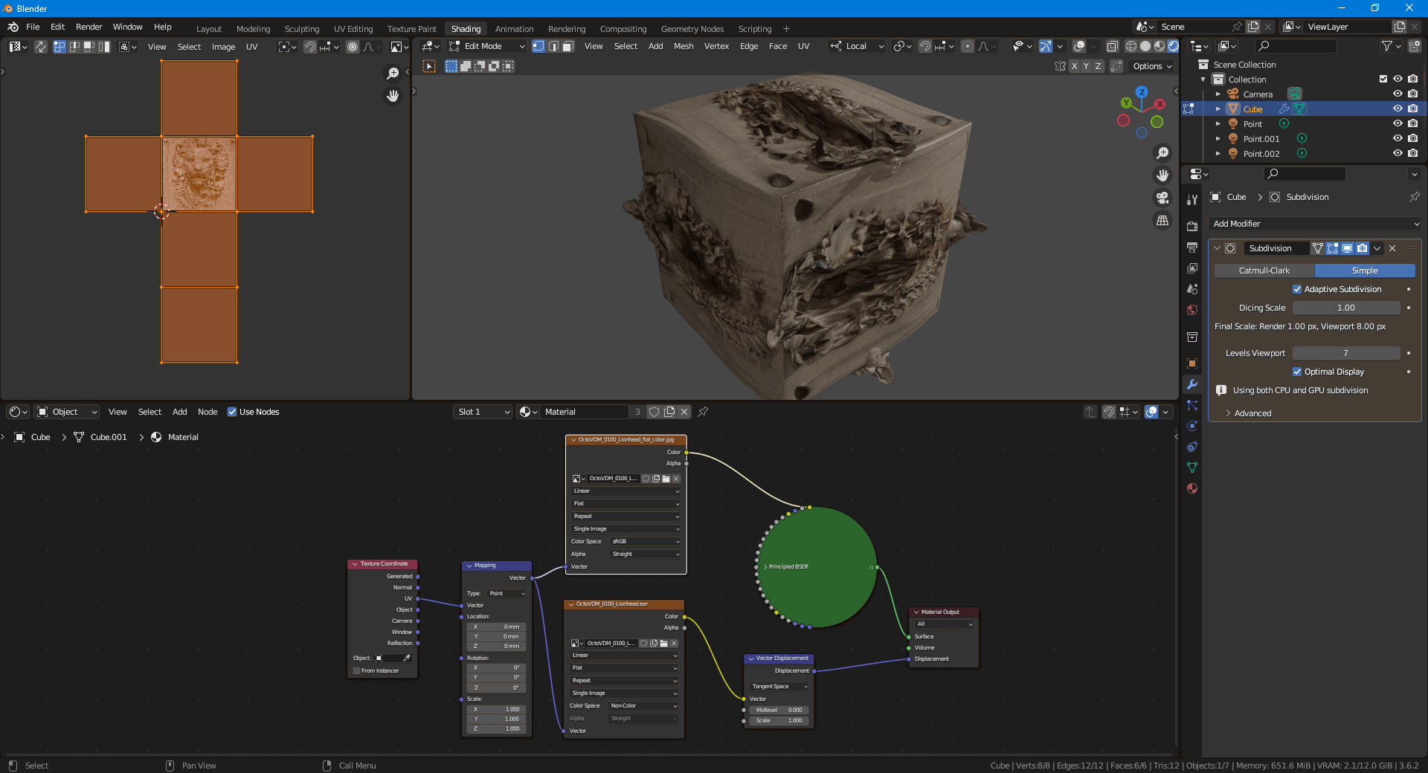Adjust the Dicing Scale value field
Screen dimensions: 1428x773
click(1346, 308)
